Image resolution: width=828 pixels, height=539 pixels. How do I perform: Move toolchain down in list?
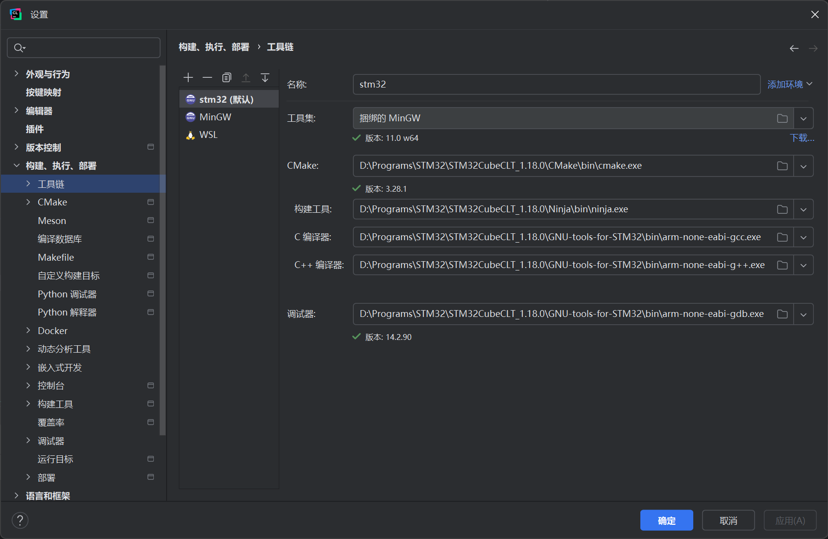click(265, 78)
